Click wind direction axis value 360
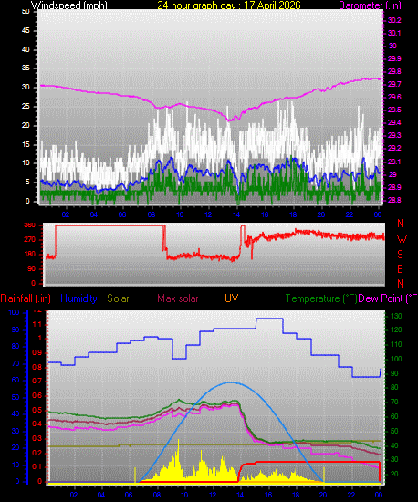Viewport: 418px width, 502px height. (30, 225)
